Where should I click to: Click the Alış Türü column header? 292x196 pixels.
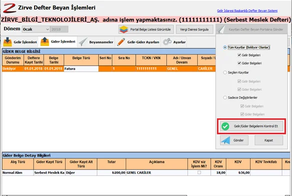click(x=18, y=164)
